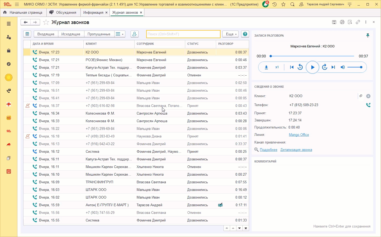
Task: Click the green help question icon
Action: click(245, 34)
